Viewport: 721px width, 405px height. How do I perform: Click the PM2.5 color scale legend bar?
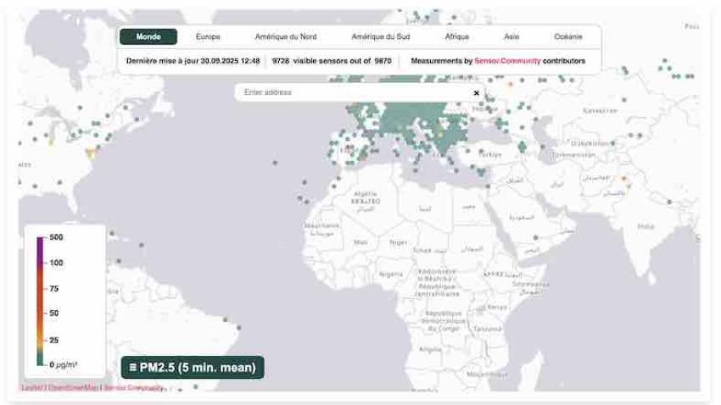click(x=40, y=301)
